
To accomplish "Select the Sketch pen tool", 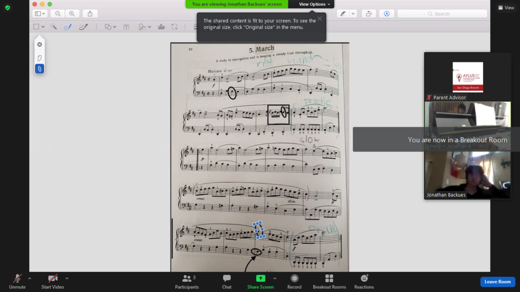I will [68, 27].
